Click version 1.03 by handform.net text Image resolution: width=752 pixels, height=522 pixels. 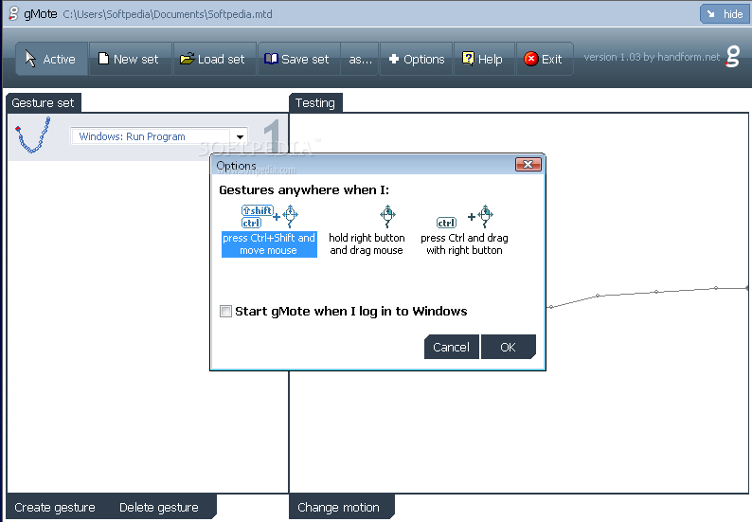(652, 57)
